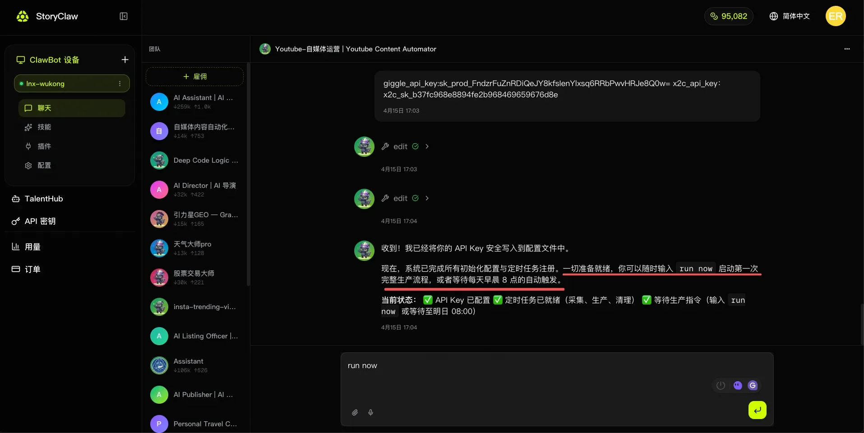Open the 聊天 chat tab
The image size is (864, 433).
pos(72,108)
